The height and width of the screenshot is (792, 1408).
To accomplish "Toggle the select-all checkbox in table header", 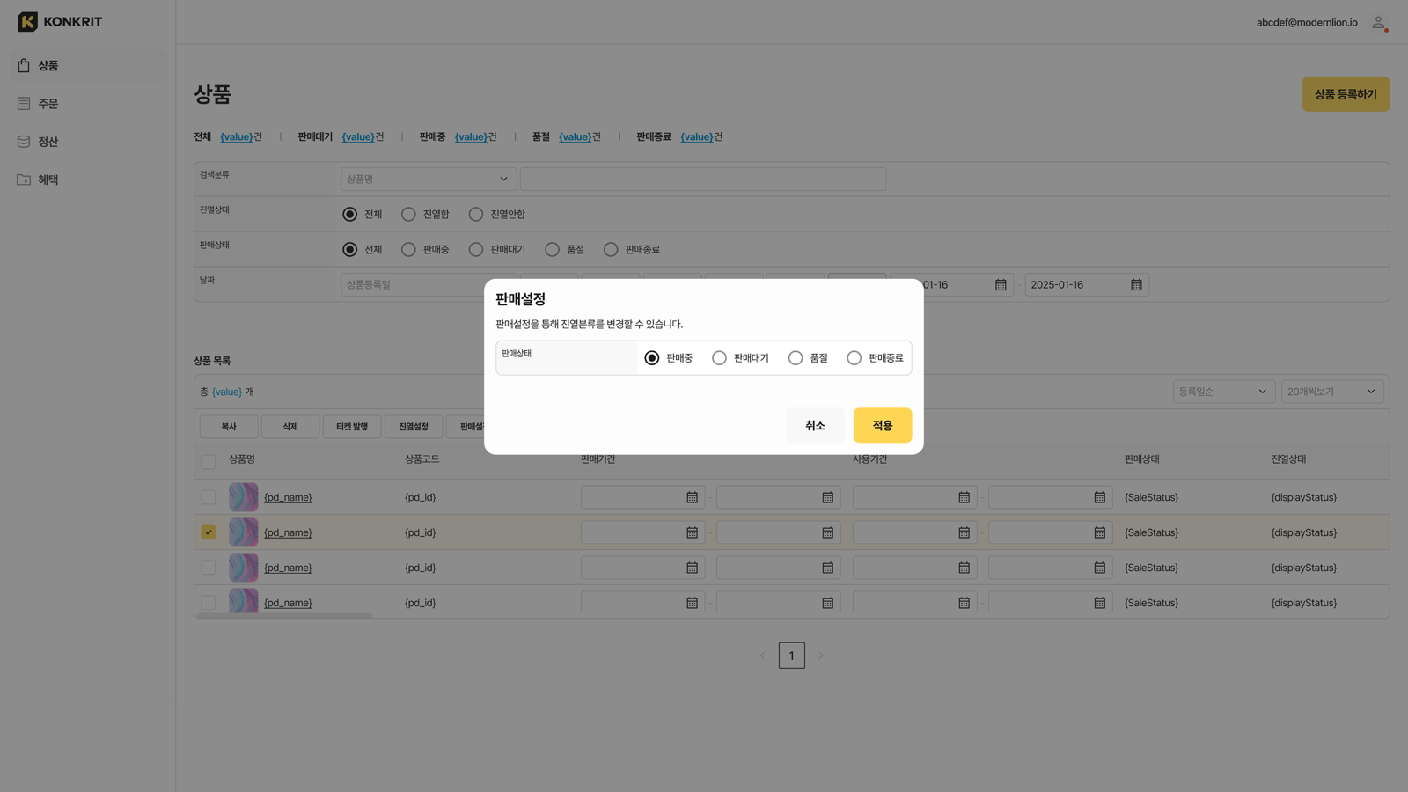I will point(209,461).
